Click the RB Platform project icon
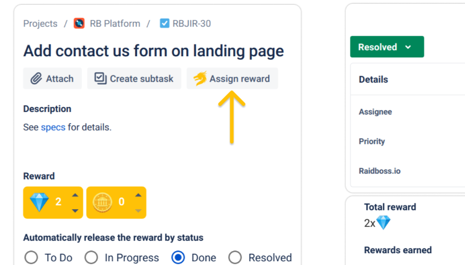 79,24
